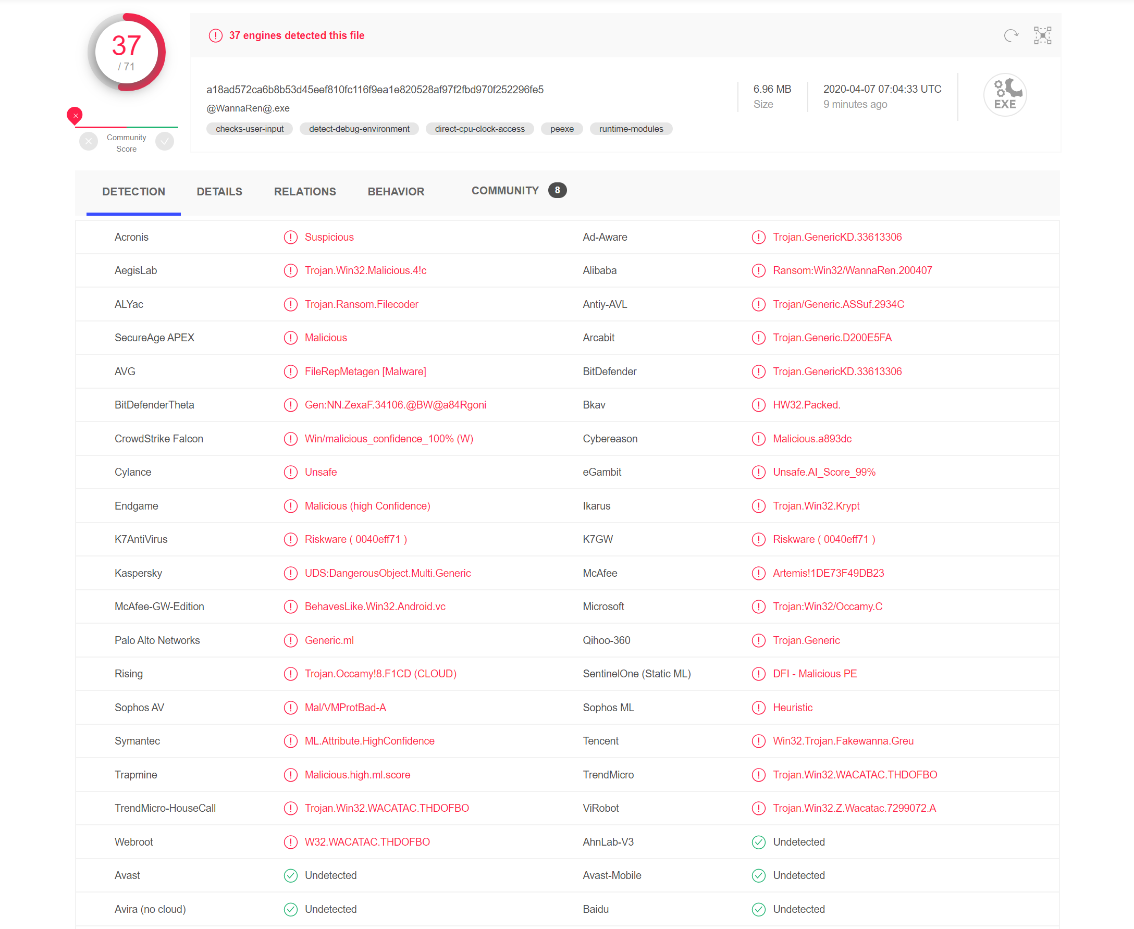1134x929 pixels.
Task: Click the Community count badge 8
Action: click(557, 191)
